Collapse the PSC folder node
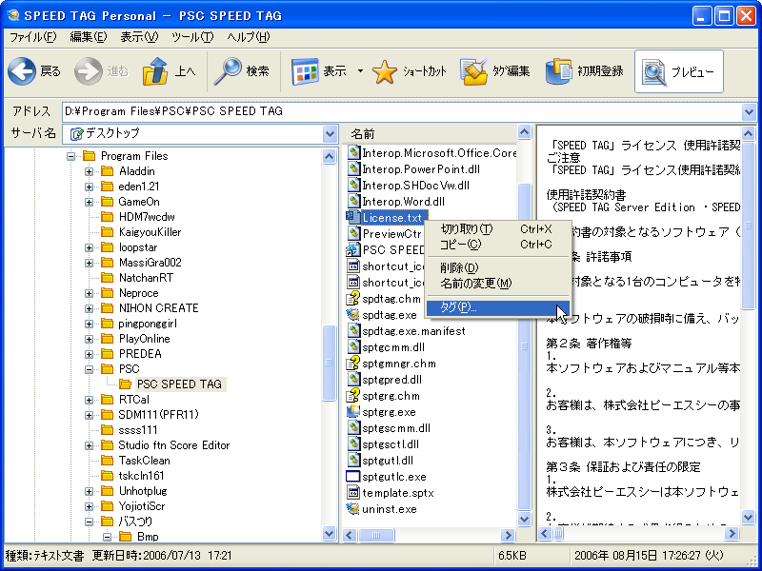Image resolution: width=762 pixels, height=571 pixels. pyautogui.click(x=89, y=369)
